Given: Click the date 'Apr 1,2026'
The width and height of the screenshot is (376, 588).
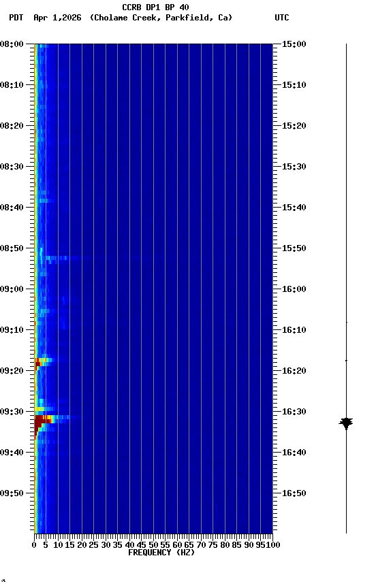Looking at the screenshot, I should (x=57, y=18).
